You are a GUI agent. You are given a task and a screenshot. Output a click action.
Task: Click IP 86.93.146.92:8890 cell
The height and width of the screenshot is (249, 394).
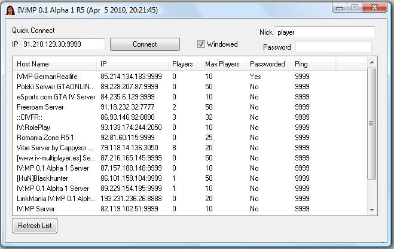pos(127,117)
